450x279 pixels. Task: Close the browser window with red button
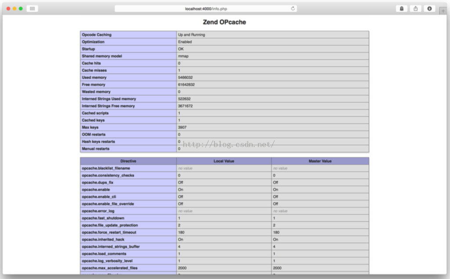pos(8,9)
